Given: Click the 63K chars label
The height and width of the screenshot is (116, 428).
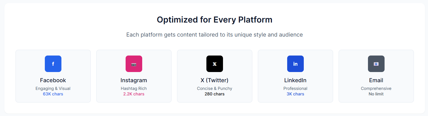Looking at the screenshot, I should (53, 94).
